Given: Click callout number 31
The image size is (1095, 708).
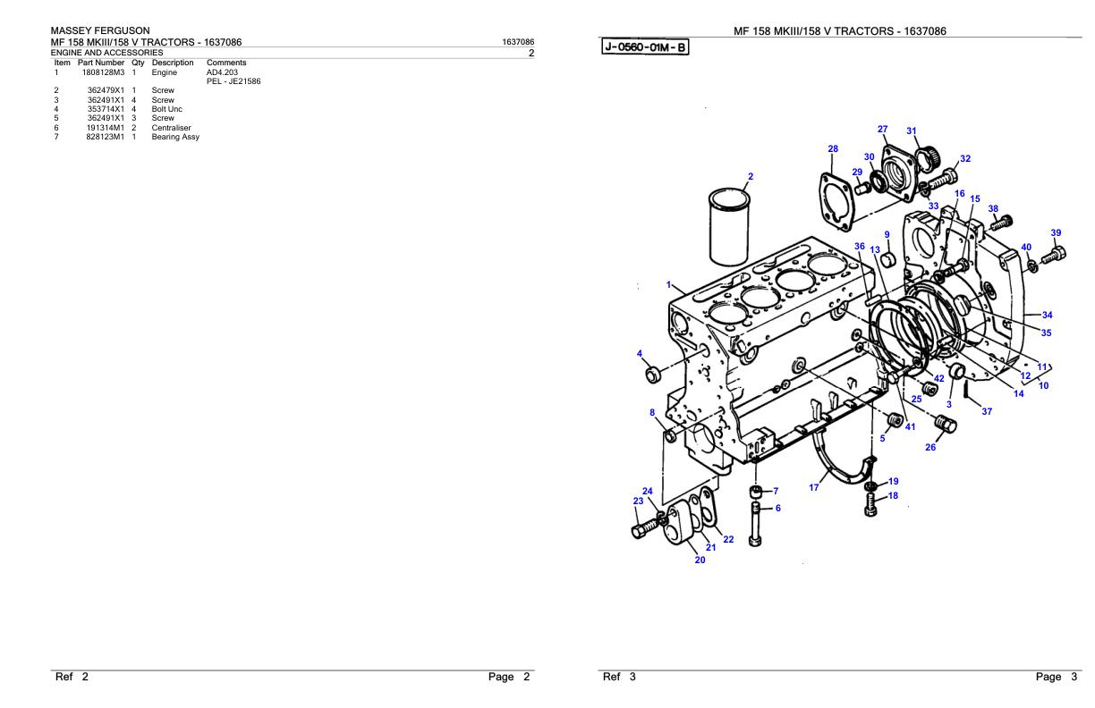Looking at the screenshot, I should pyautogui.click(x=912, y=131).
